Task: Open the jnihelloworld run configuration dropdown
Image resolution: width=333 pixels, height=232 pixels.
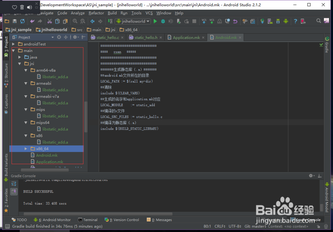Action: click(133, 21)
